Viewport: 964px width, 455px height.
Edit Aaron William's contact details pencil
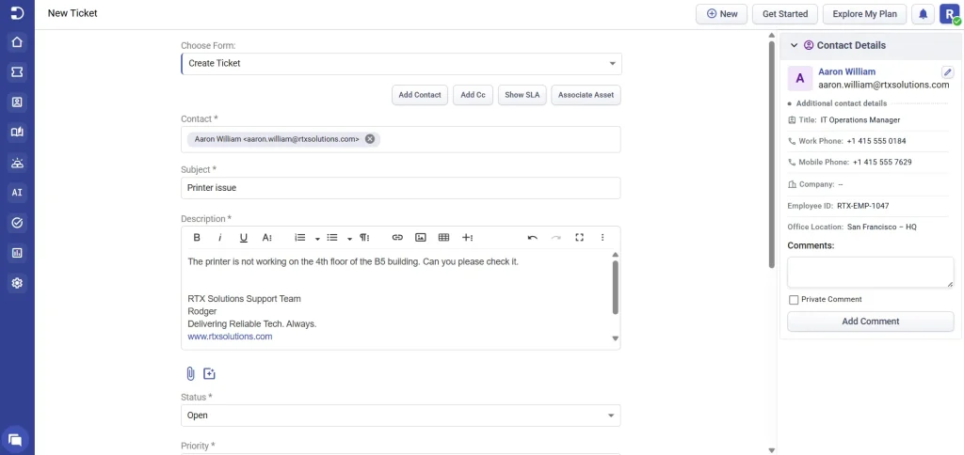(947, 71)
